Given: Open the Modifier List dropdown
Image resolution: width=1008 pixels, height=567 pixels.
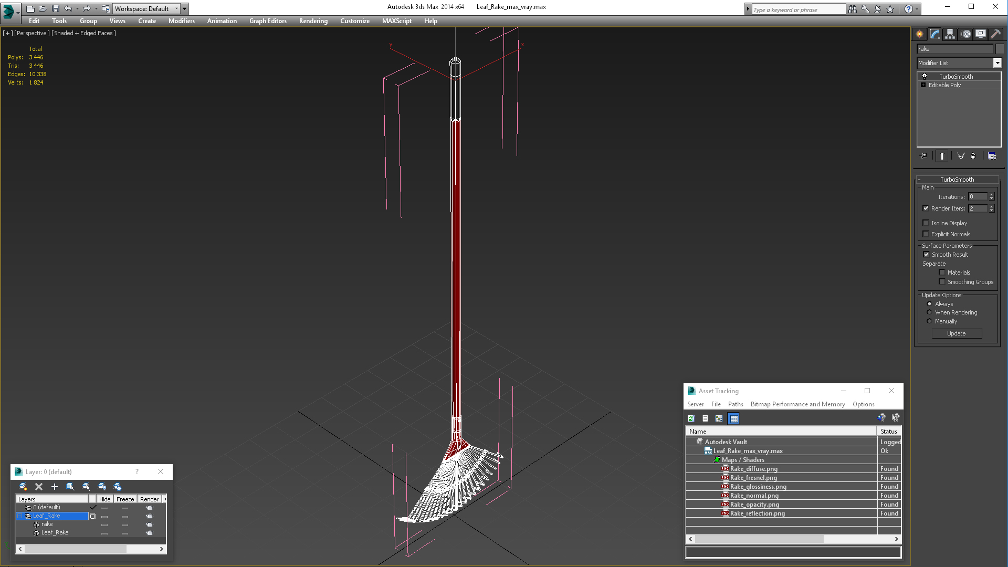Looking at the screenshot, I should point(997,63).
